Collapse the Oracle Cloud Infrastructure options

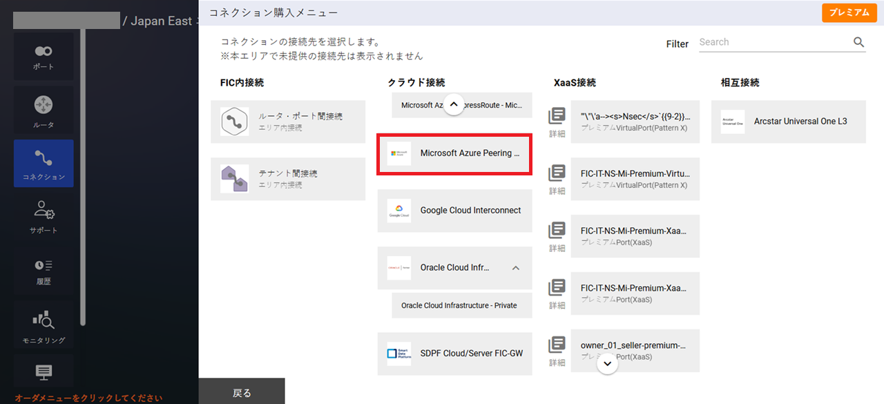click(x=515, y=268)
